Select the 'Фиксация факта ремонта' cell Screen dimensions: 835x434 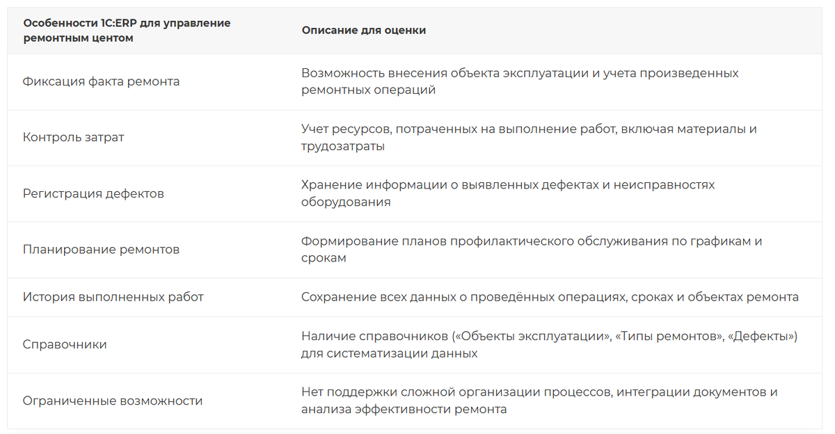pos(102,81)
